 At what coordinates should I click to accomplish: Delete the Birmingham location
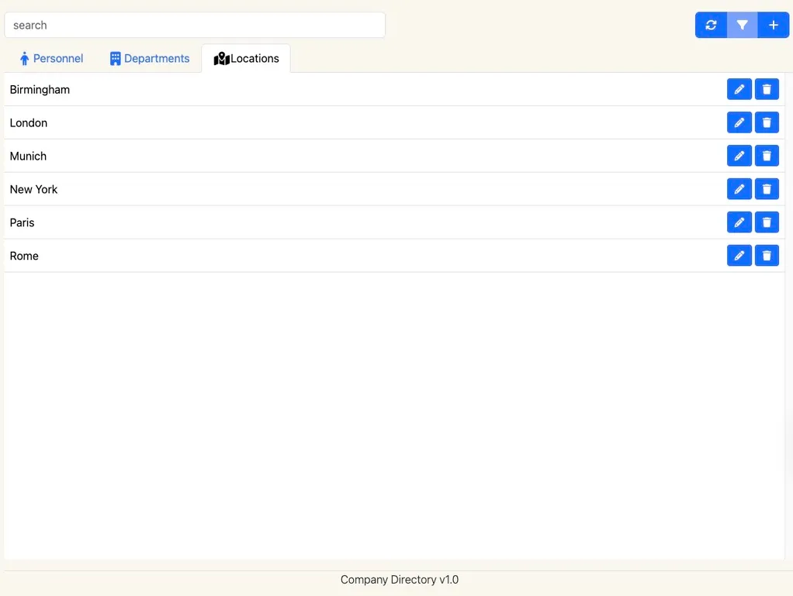tap(767, 89)
